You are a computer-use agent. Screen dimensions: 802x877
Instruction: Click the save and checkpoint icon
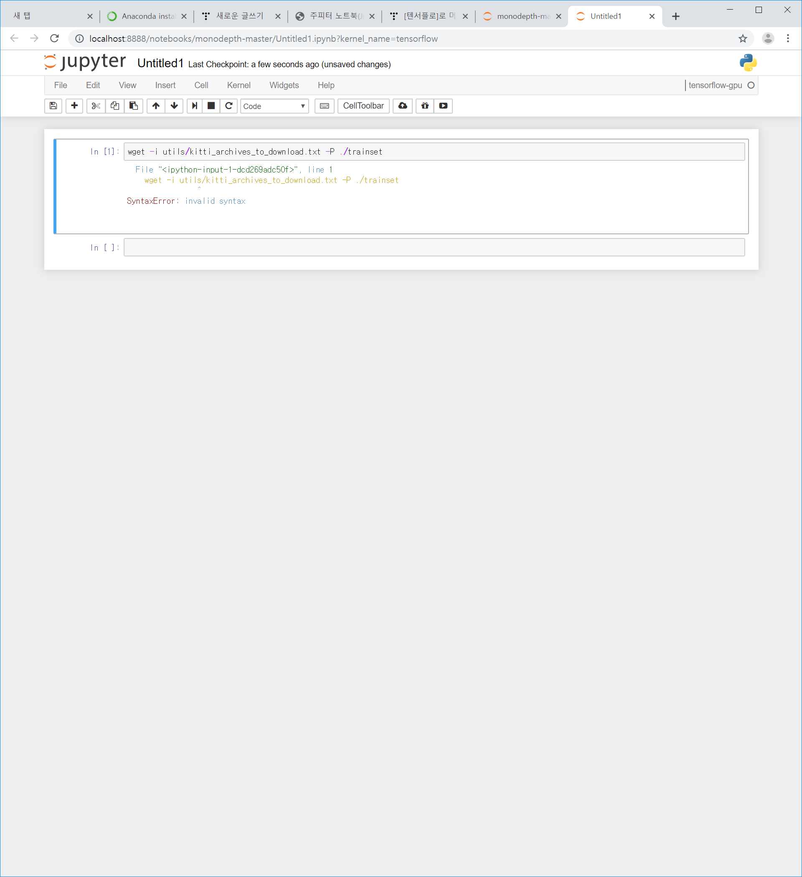[53, 106]
